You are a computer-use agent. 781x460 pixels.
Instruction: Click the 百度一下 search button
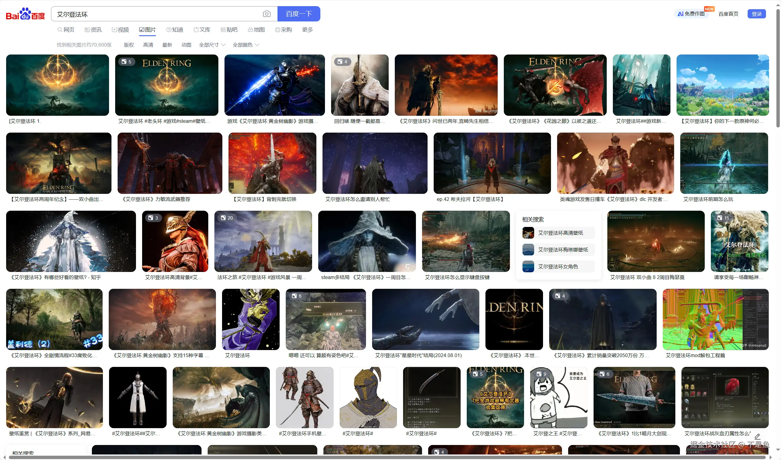point(298,14)
